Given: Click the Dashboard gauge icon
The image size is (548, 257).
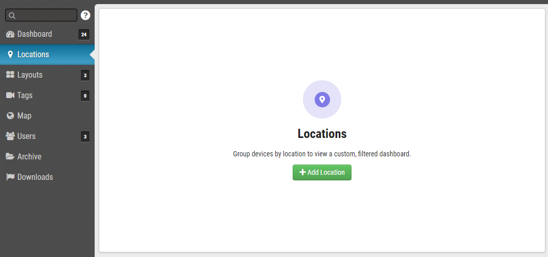Looking at the screenshot, I should coord(10,34).
